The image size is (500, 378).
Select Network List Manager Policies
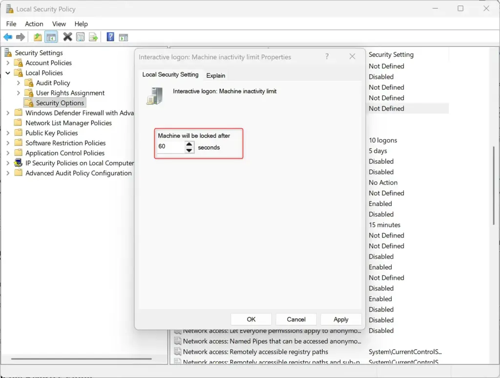(x=68, y=123)
